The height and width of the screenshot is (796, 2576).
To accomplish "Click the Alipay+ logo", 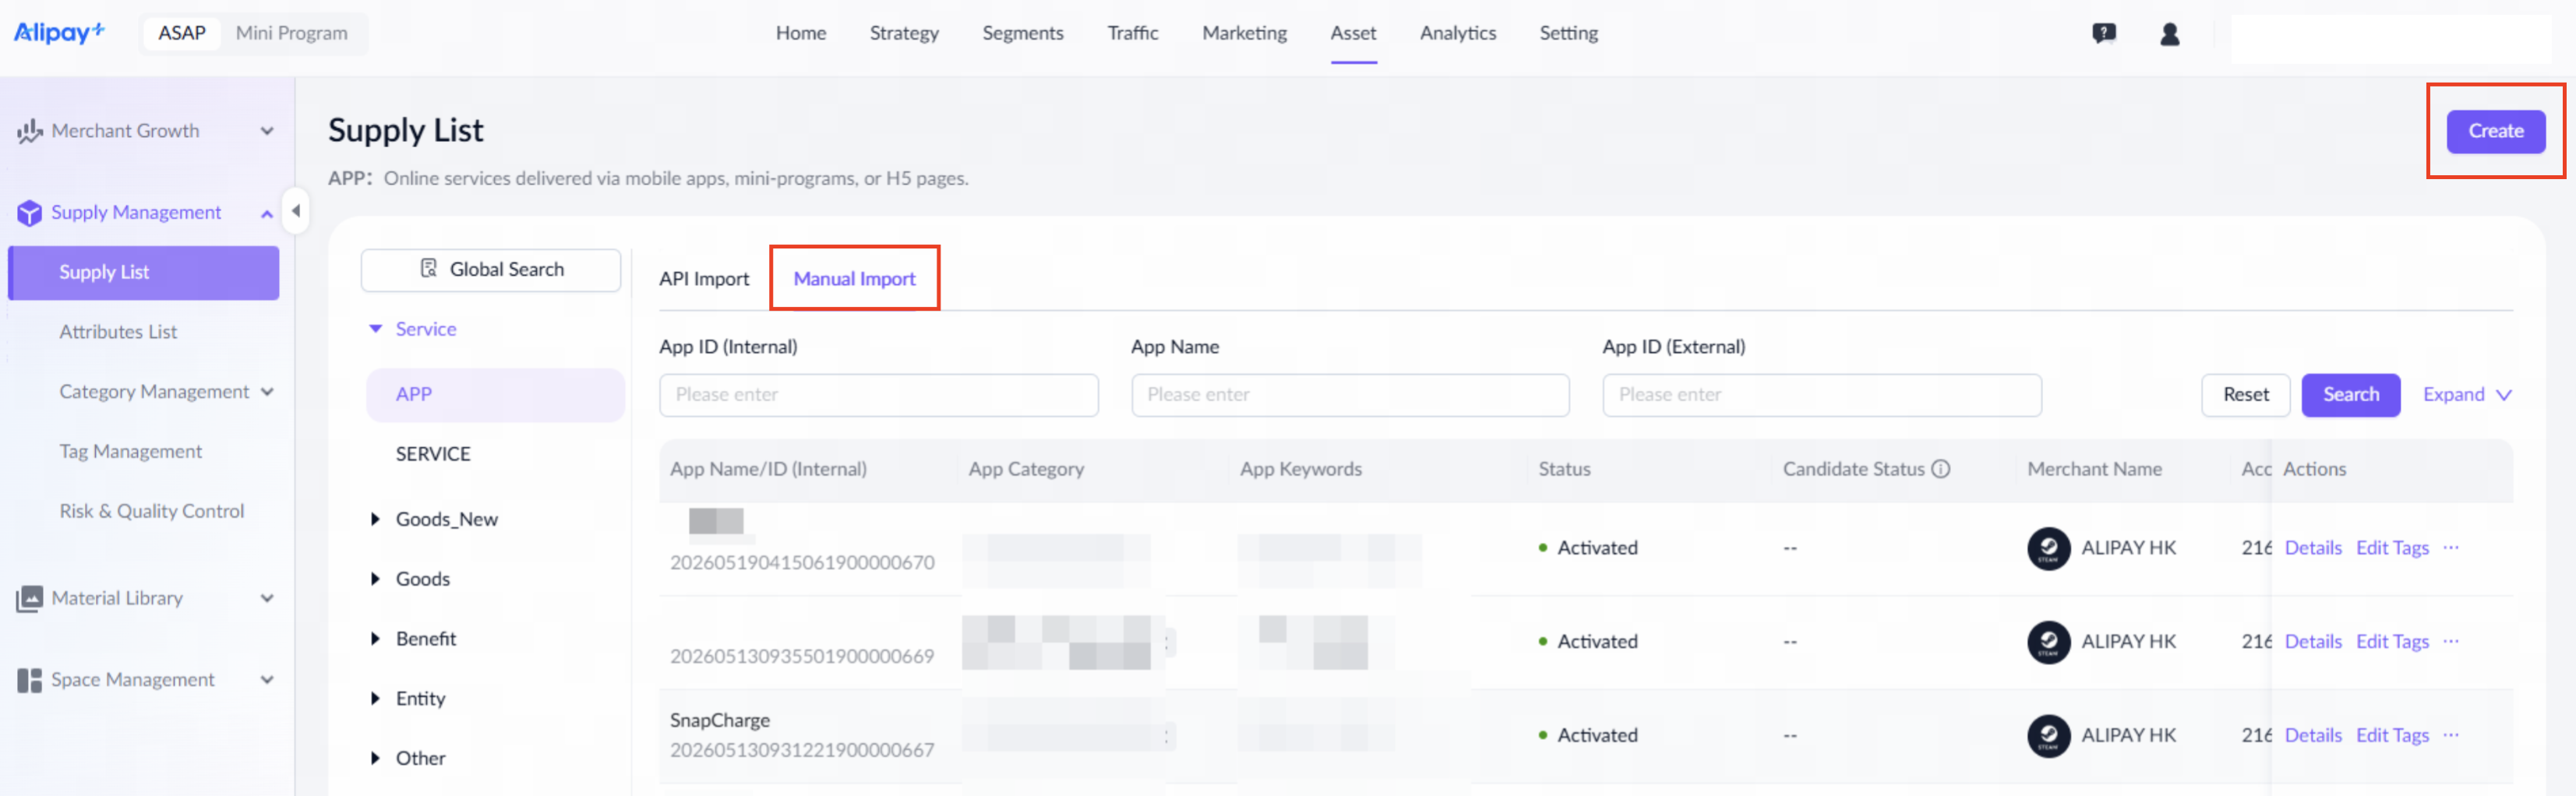I will (59, 33).
